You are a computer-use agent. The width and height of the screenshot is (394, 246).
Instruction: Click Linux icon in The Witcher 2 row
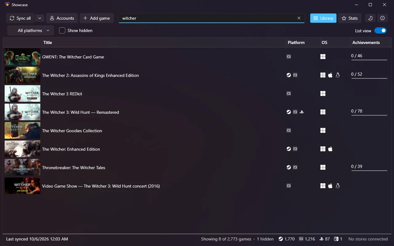pos(338,75)
